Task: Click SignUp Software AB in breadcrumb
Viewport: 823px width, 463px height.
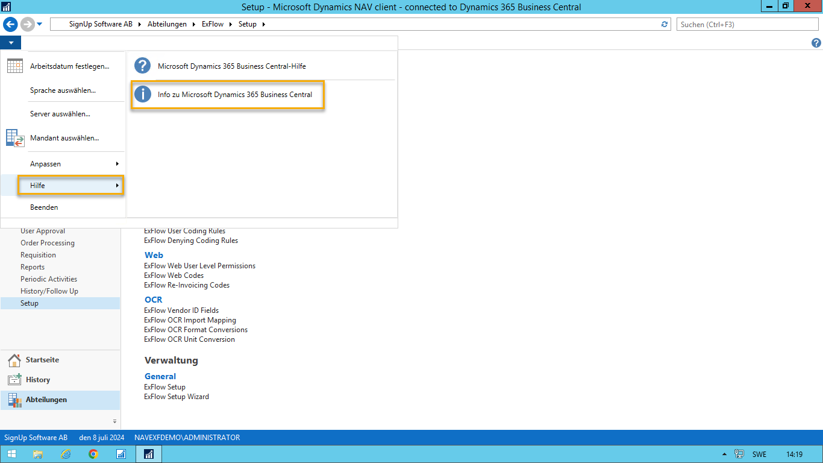Action: point(101,24)
